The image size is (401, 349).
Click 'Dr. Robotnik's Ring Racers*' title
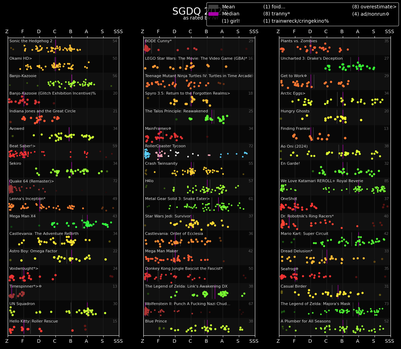pyautogui.click(x=307, y=216)
